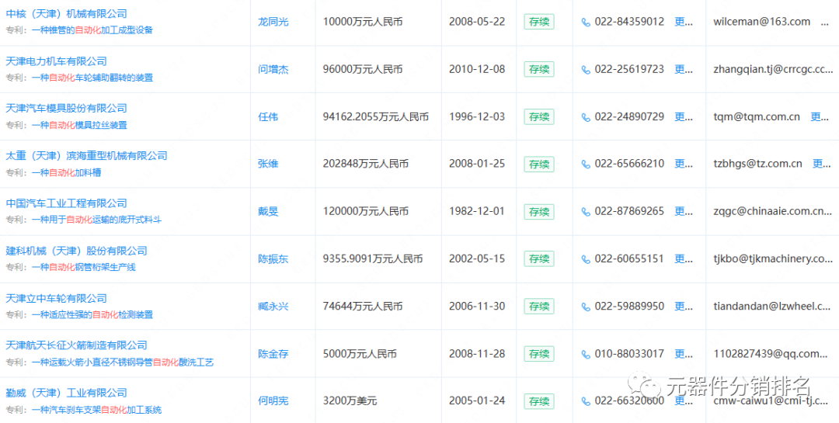
Task: Select email zqgc@chinaaie.com.cn
Action: click(773, 212)
